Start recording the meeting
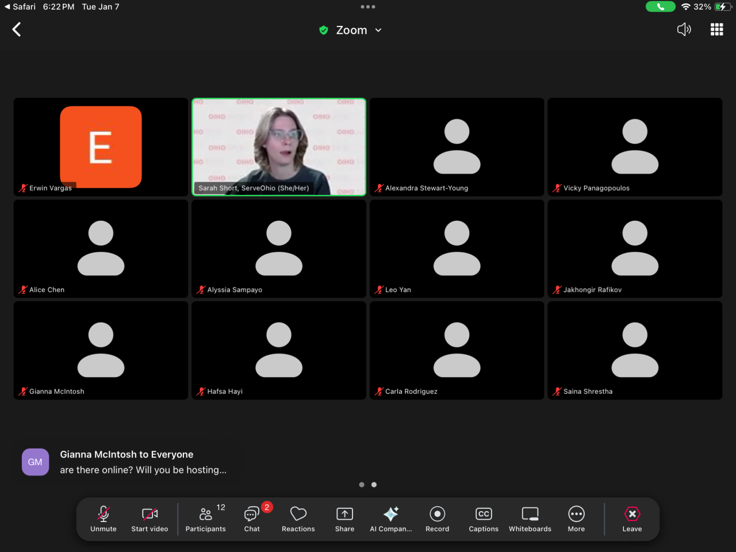 (437, 519)
